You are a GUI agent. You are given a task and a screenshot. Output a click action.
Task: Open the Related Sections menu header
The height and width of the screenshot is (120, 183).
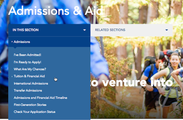coord(131,30)
